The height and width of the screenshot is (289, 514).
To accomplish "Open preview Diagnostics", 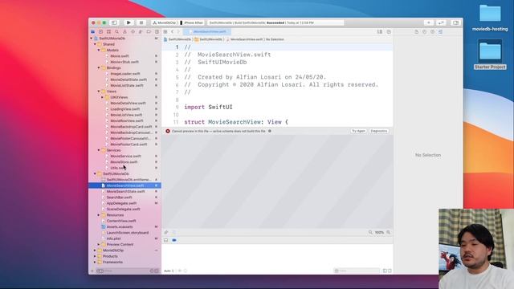I will point(379,131).
